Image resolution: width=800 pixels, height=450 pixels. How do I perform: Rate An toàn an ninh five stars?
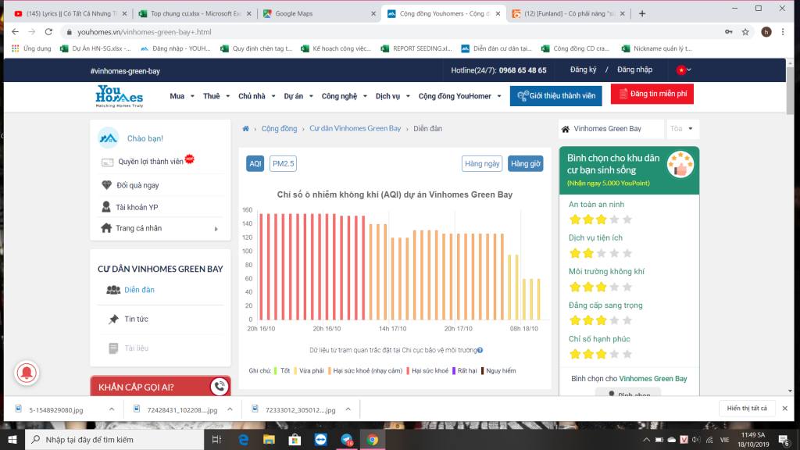point(627,220)
